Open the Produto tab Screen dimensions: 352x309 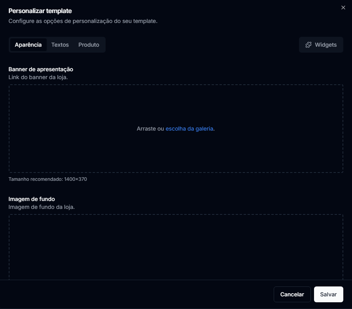[89, 45]
